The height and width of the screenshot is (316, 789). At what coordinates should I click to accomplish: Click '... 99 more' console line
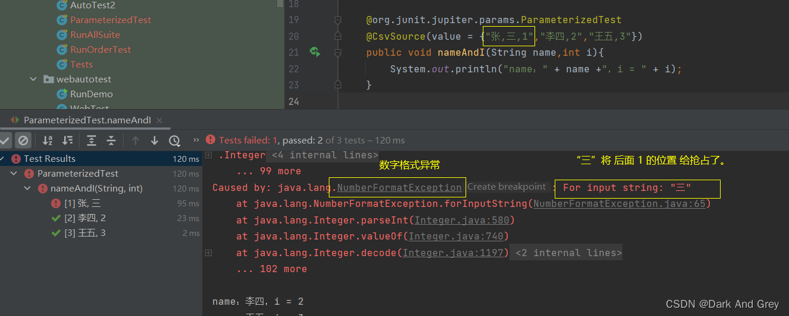269,171
